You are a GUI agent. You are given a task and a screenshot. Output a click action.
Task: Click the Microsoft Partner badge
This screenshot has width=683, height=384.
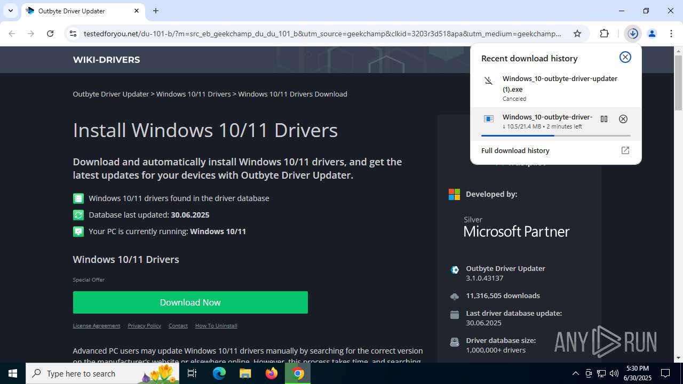click(517, 227)
